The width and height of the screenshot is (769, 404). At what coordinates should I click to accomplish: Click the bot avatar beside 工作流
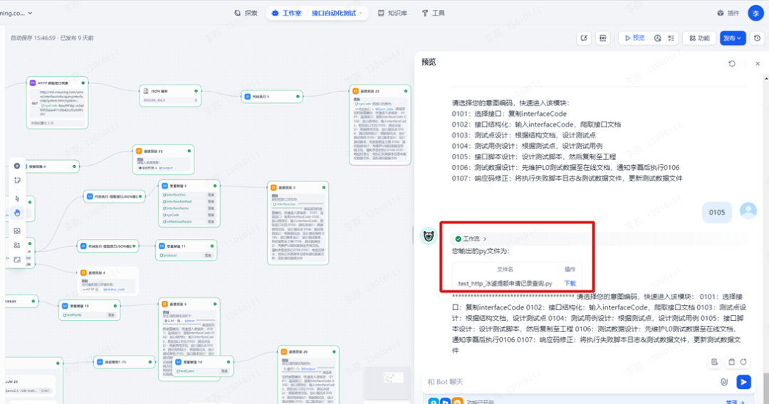pos(429,237)
